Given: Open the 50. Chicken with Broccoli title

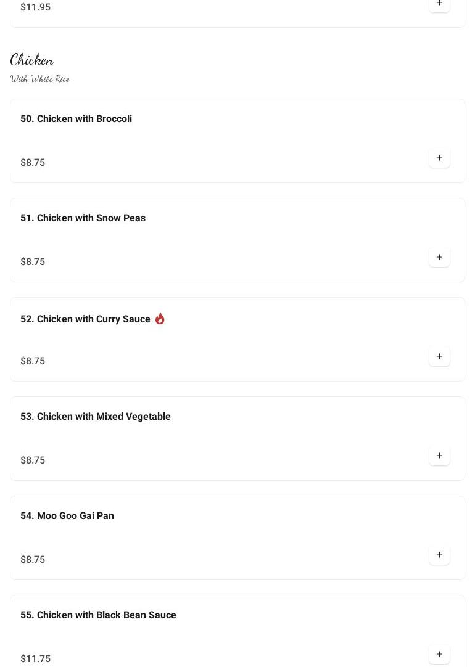Looking at the screenshot, I should [76, 118].
